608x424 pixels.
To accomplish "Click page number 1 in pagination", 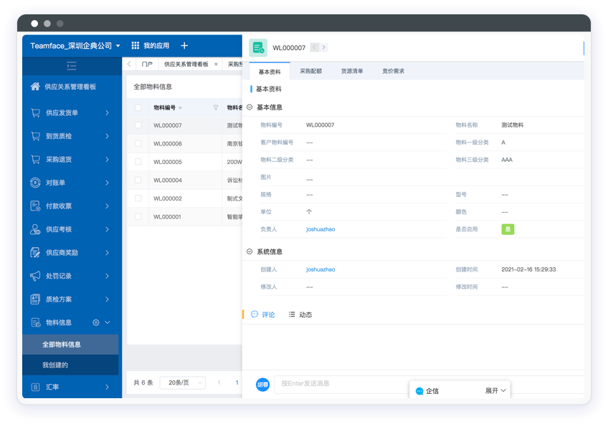I will (237, 382).
